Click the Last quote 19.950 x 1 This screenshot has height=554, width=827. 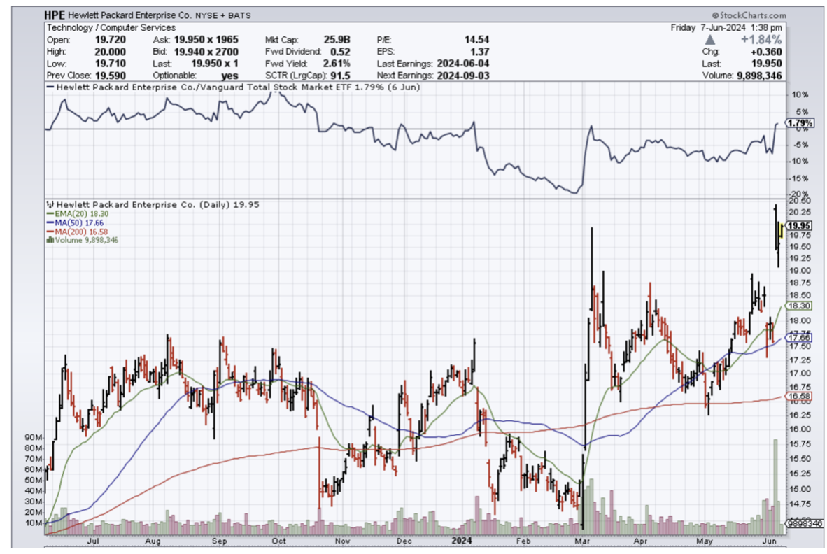click(x=215, y=63)
